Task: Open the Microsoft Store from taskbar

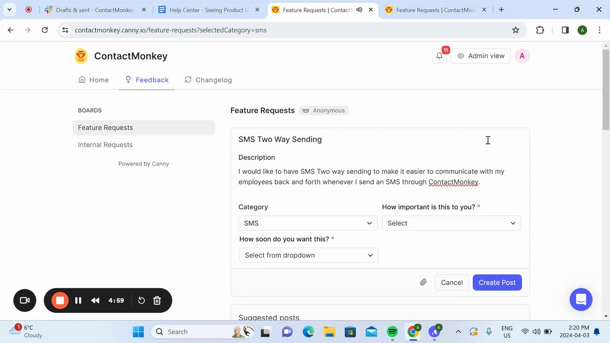Action: 350,332
